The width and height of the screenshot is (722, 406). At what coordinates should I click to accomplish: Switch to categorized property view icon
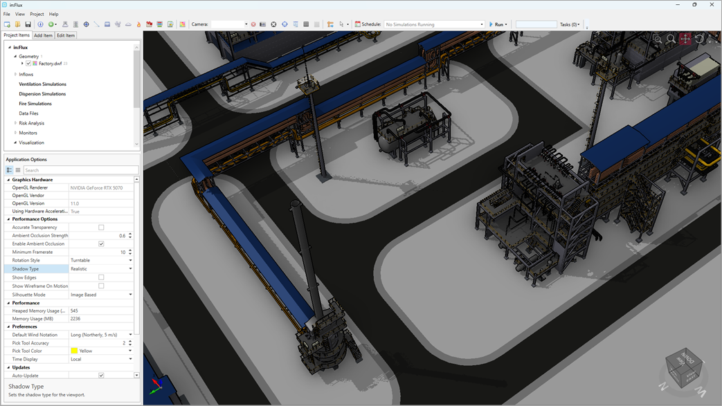tap(9, 170)
